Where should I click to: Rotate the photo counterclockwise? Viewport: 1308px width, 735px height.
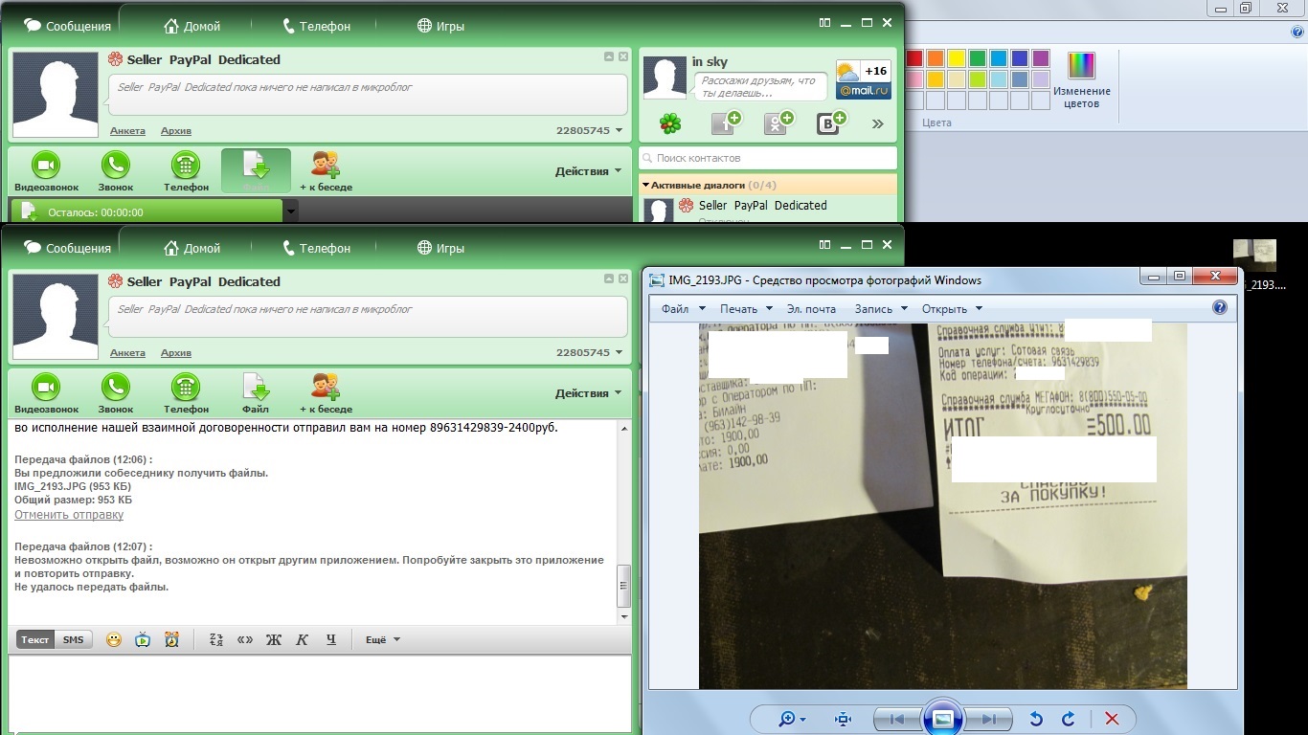tap(1036, 719)
